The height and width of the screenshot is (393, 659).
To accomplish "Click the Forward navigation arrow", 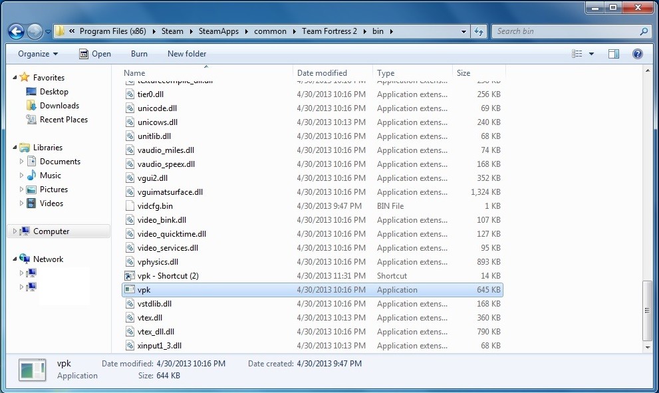I will click(35, 31).
